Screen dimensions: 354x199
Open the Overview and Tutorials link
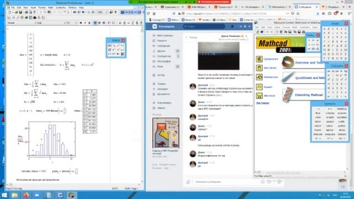click(312, 62)
